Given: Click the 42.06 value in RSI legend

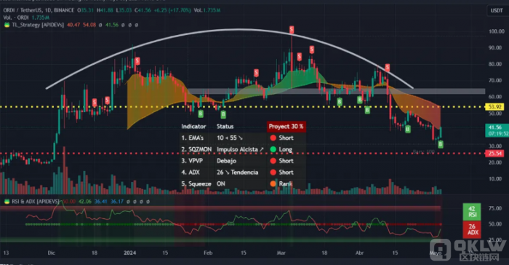Looking at the screenshot, I should [85, 202].
